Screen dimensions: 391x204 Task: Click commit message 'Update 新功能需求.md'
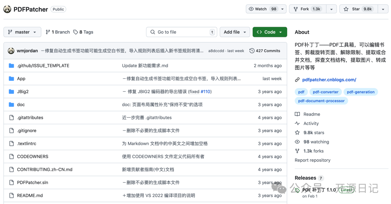[x=145, y=66]
